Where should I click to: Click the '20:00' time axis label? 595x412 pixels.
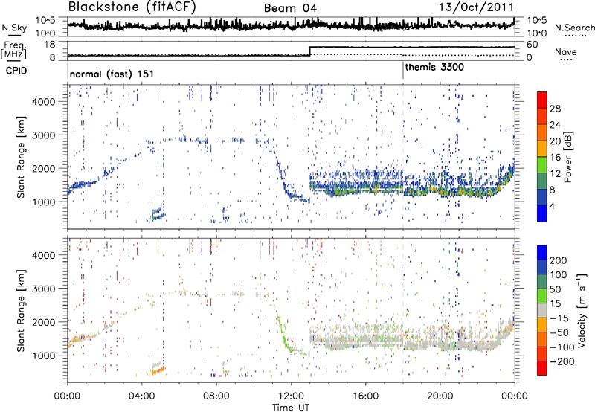tap(440, 396)
